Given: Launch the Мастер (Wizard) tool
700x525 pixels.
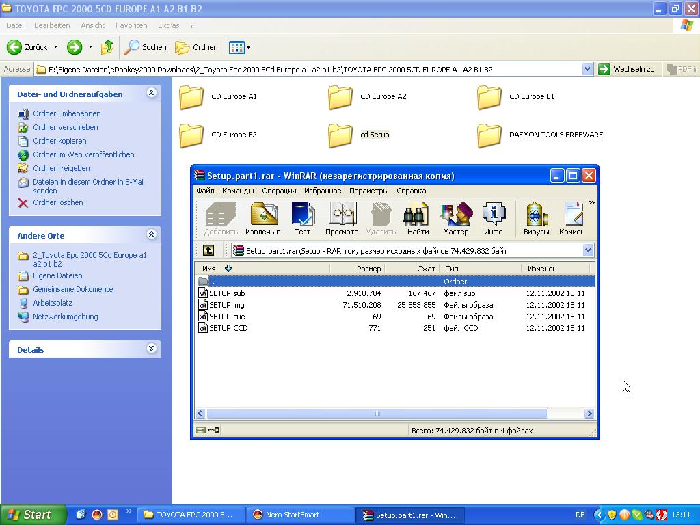Looking at the screenshot, I should click(456, 219).
